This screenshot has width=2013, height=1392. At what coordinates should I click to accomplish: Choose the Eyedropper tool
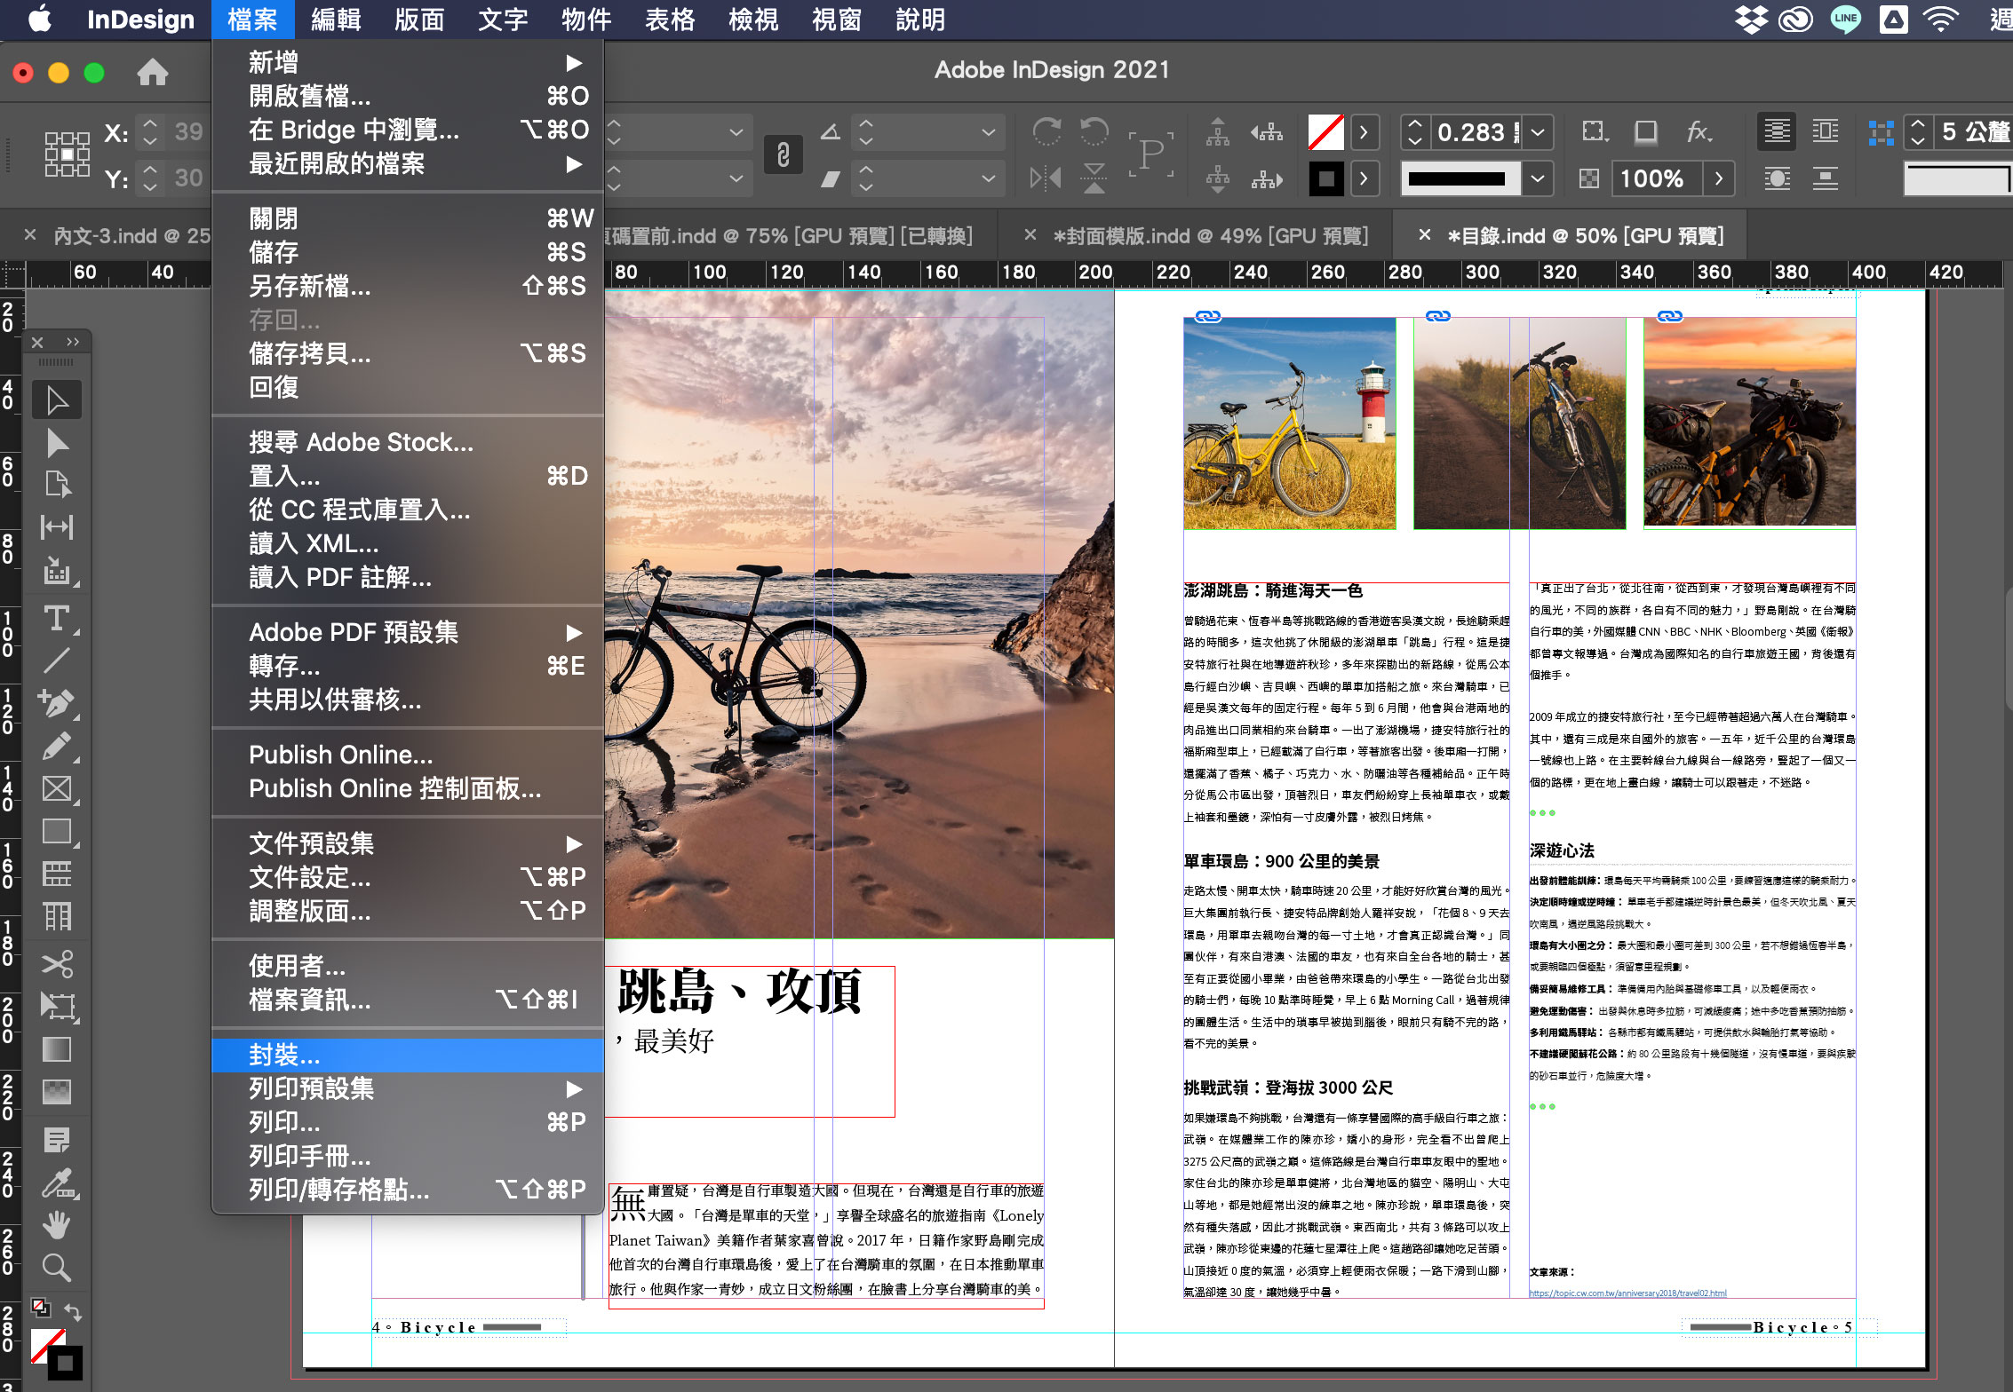coord(57,1182)
